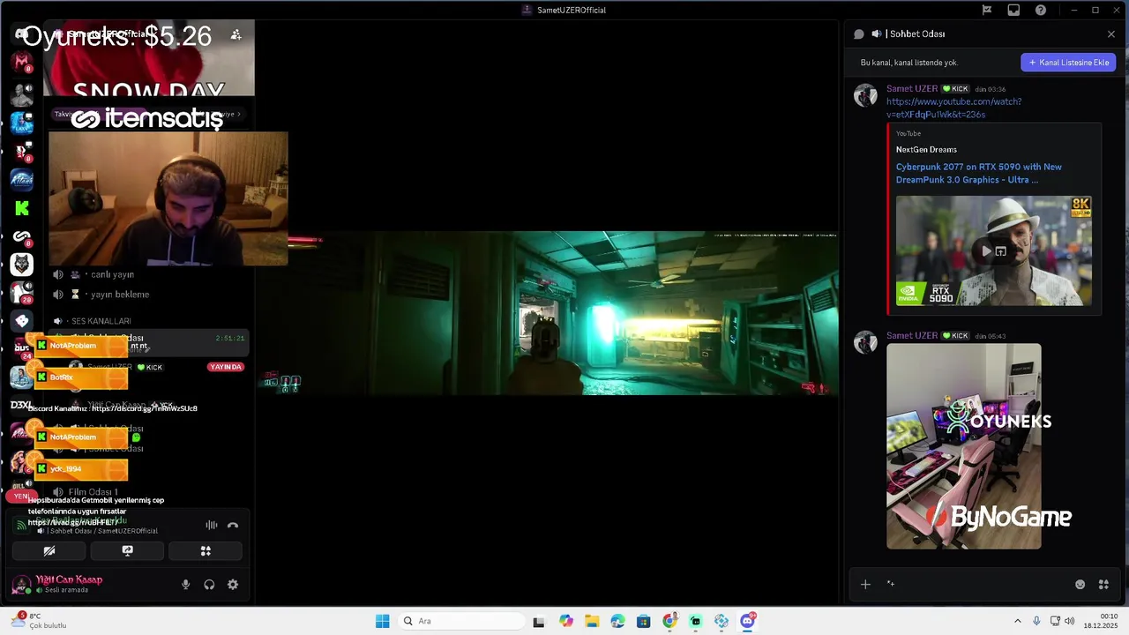
Task: Invite people to server icon
Action: [x=236, y=34]
